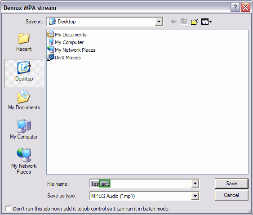Click the Up One Level folder icon

click(184, 22)
